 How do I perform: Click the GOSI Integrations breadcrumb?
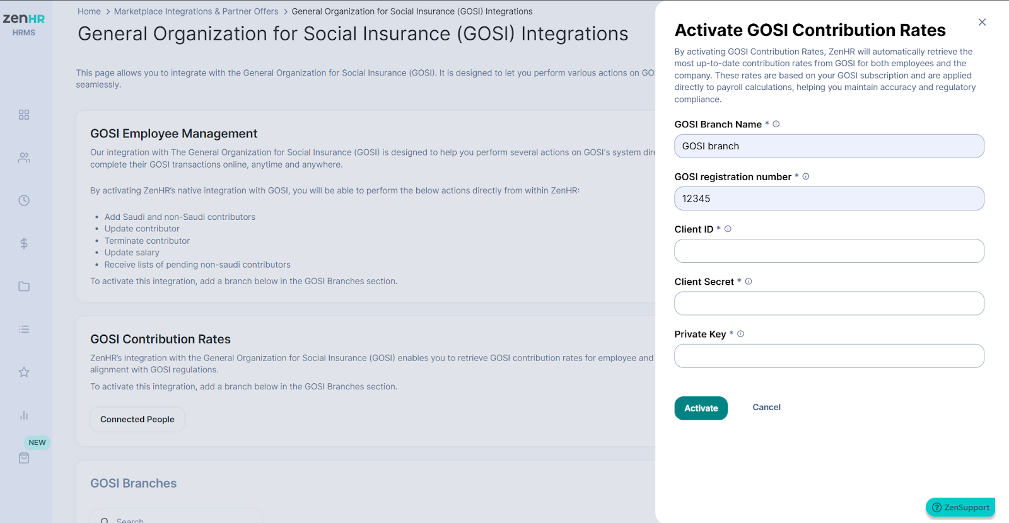coord(412,11)
